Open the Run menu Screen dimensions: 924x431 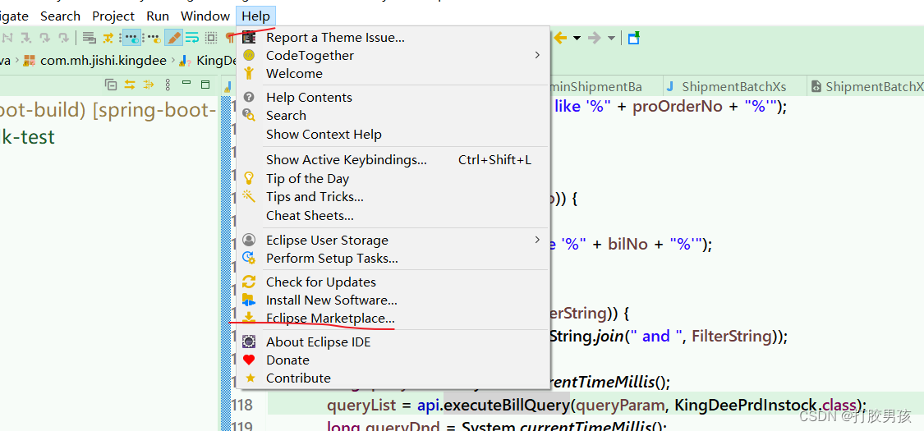[158, 16]
